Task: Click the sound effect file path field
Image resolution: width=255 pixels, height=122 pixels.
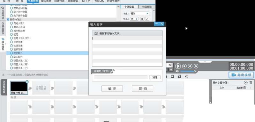Action: coord(121,77)
